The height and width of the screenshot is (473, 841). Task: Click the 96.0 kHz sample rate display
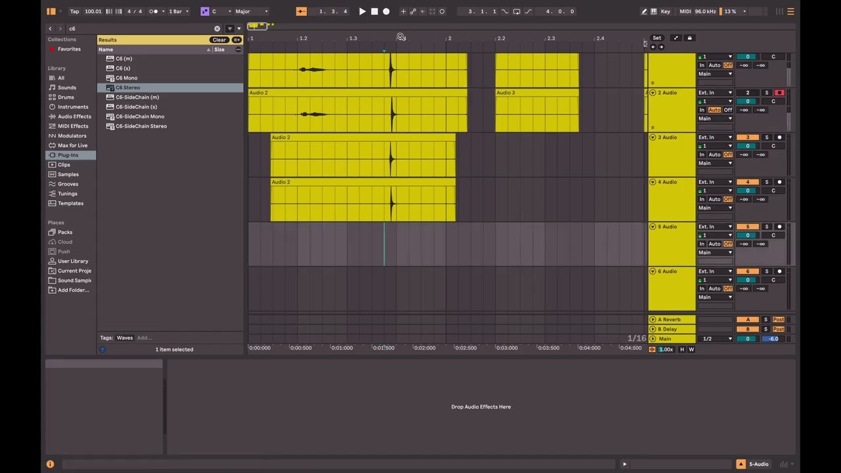click(706, 11)
